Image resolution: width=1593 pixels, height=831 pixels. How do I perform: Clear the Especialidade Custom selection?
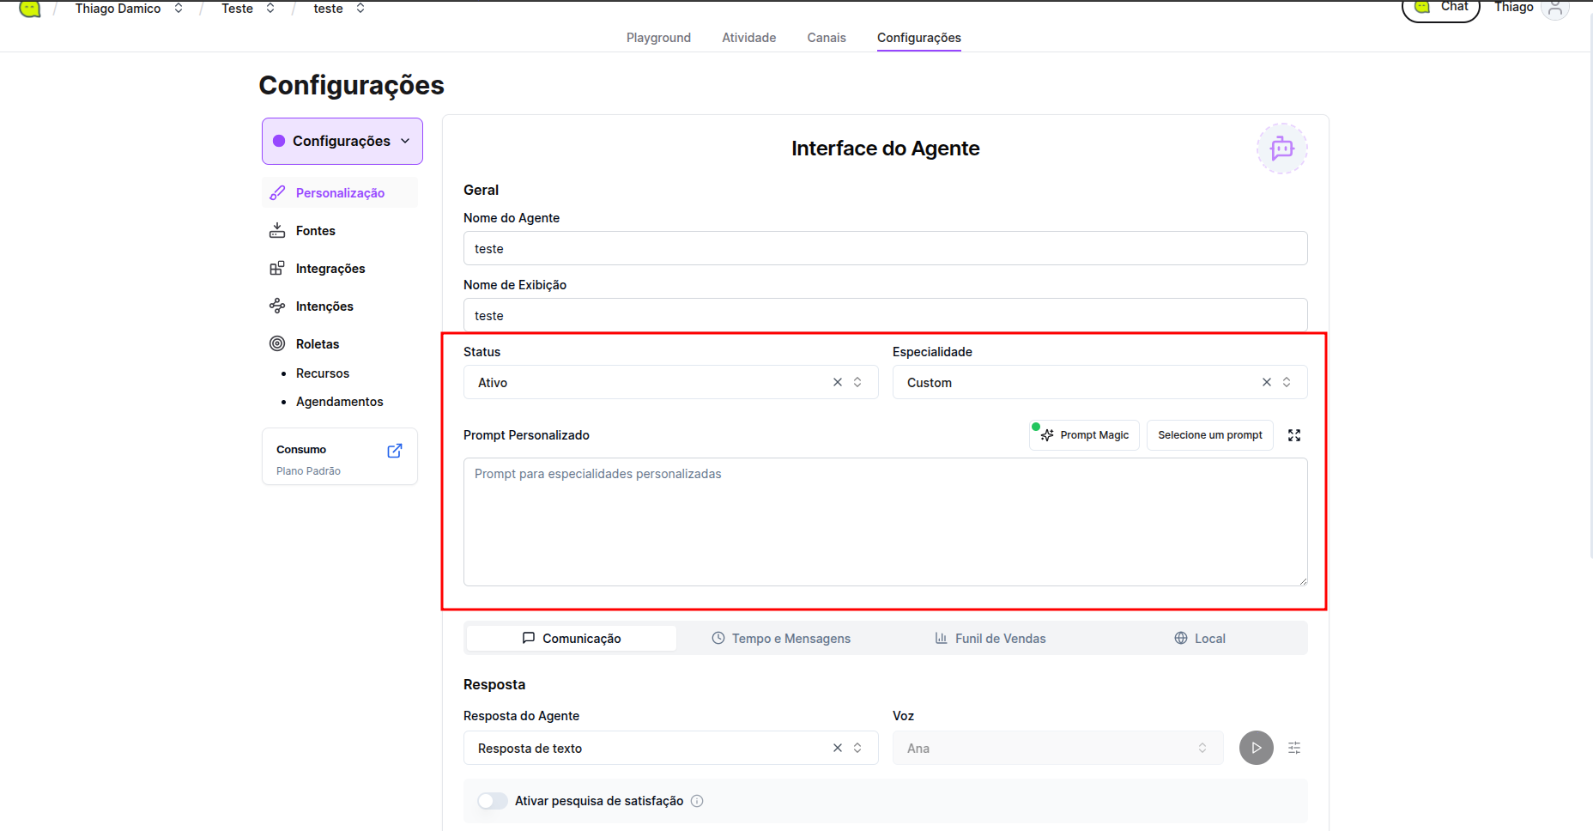pyautogui.click(x=1267, y=382)
